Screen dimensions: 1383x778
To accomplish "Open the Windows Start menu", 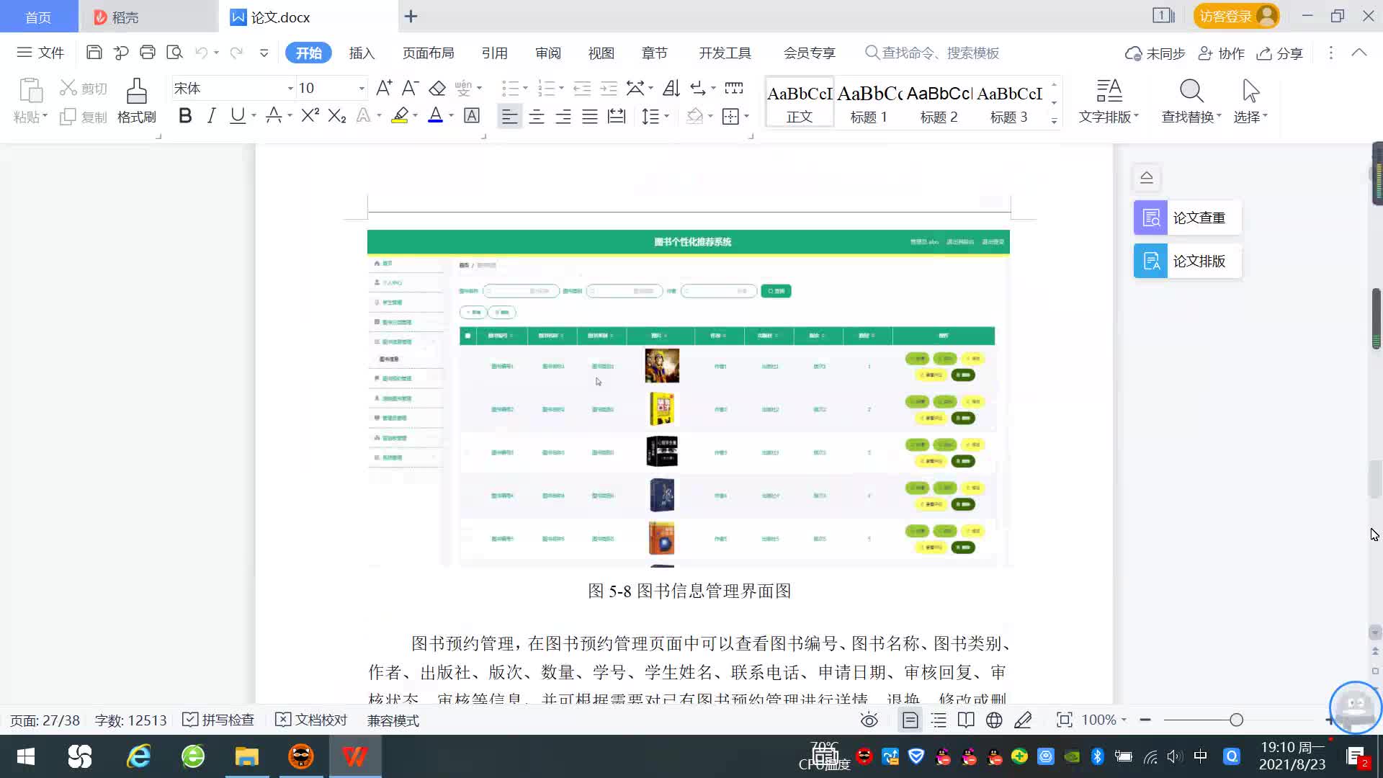I will pyautogui.click(x=26, y=756).
